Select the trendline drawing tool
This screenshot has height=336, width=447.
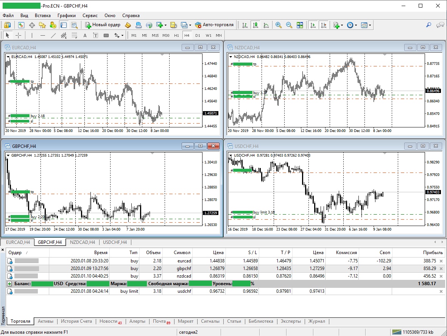(x=53, y=35)
